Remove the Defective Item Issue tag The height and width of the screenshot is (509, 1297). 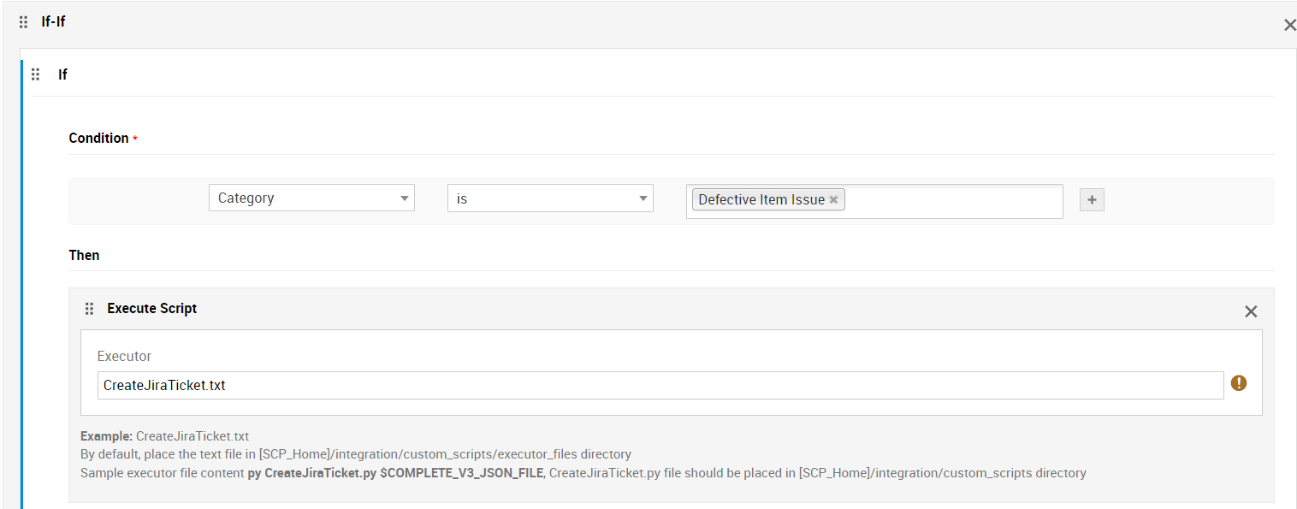(x=833, y=199)
